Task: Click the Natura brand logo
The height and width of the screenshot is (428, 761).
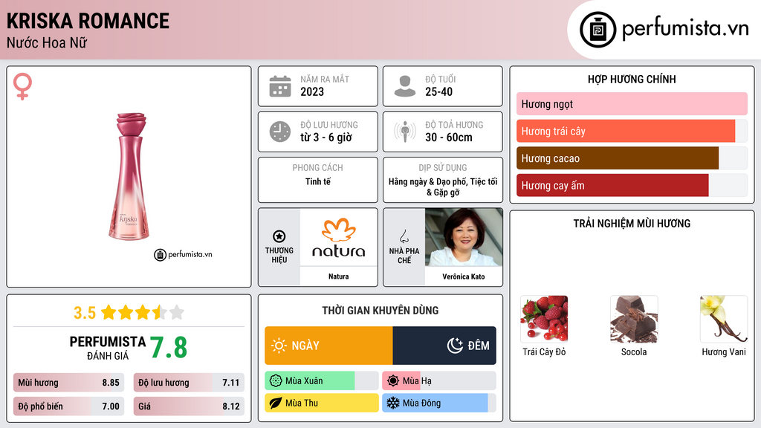Action: 339,238
